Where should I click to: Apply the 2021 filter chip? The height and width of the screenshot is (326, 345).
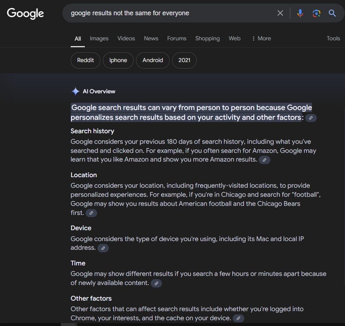[x=184, y=60]
